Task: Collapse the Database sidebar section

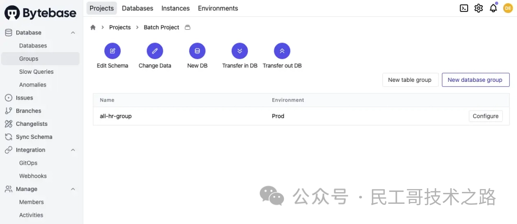Action: pos(73,33)
